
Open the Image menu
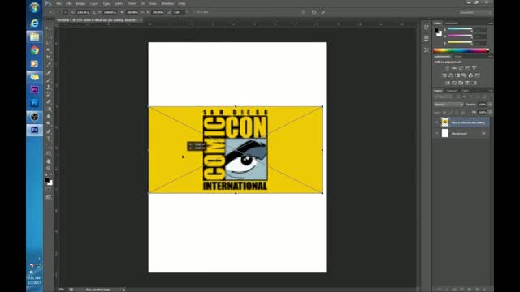pos(80,3)
